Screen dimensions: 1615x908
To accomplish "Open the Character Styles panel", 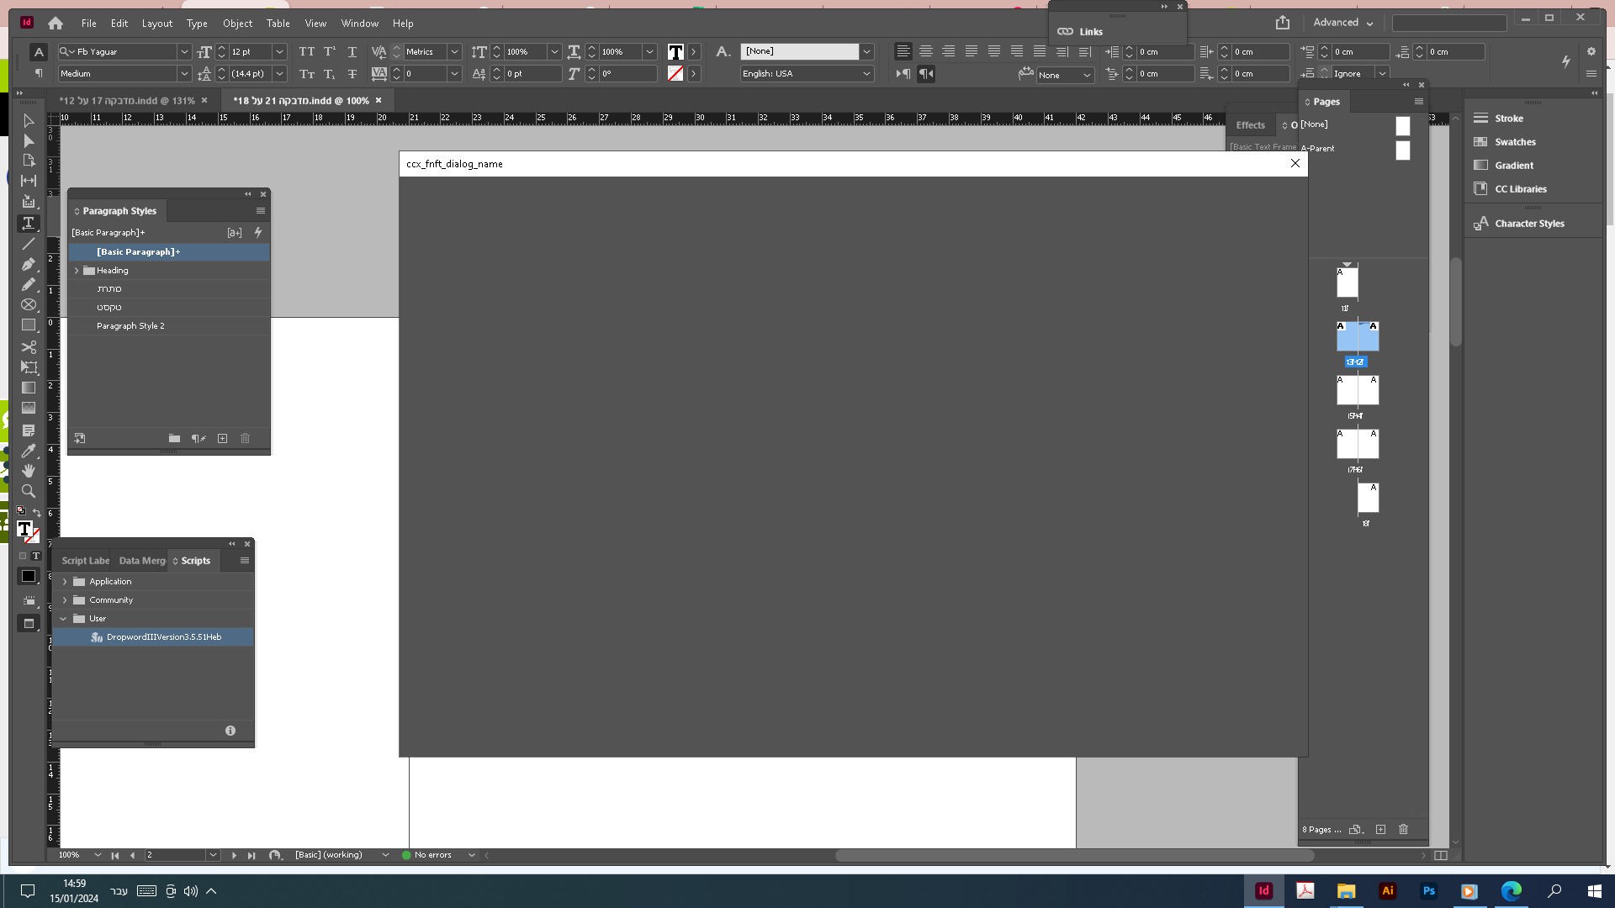I will click(1528, 224).
